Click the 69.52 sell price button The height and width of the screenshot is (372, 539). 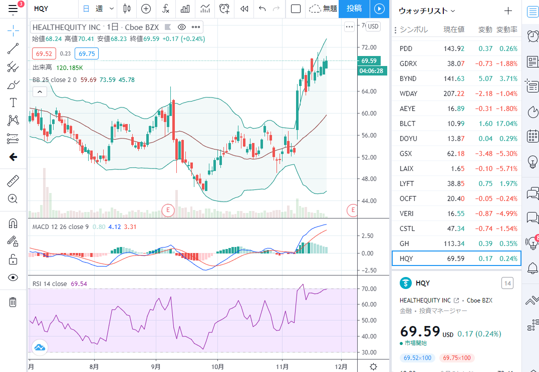pyautogui.click(x=44, y=53)
